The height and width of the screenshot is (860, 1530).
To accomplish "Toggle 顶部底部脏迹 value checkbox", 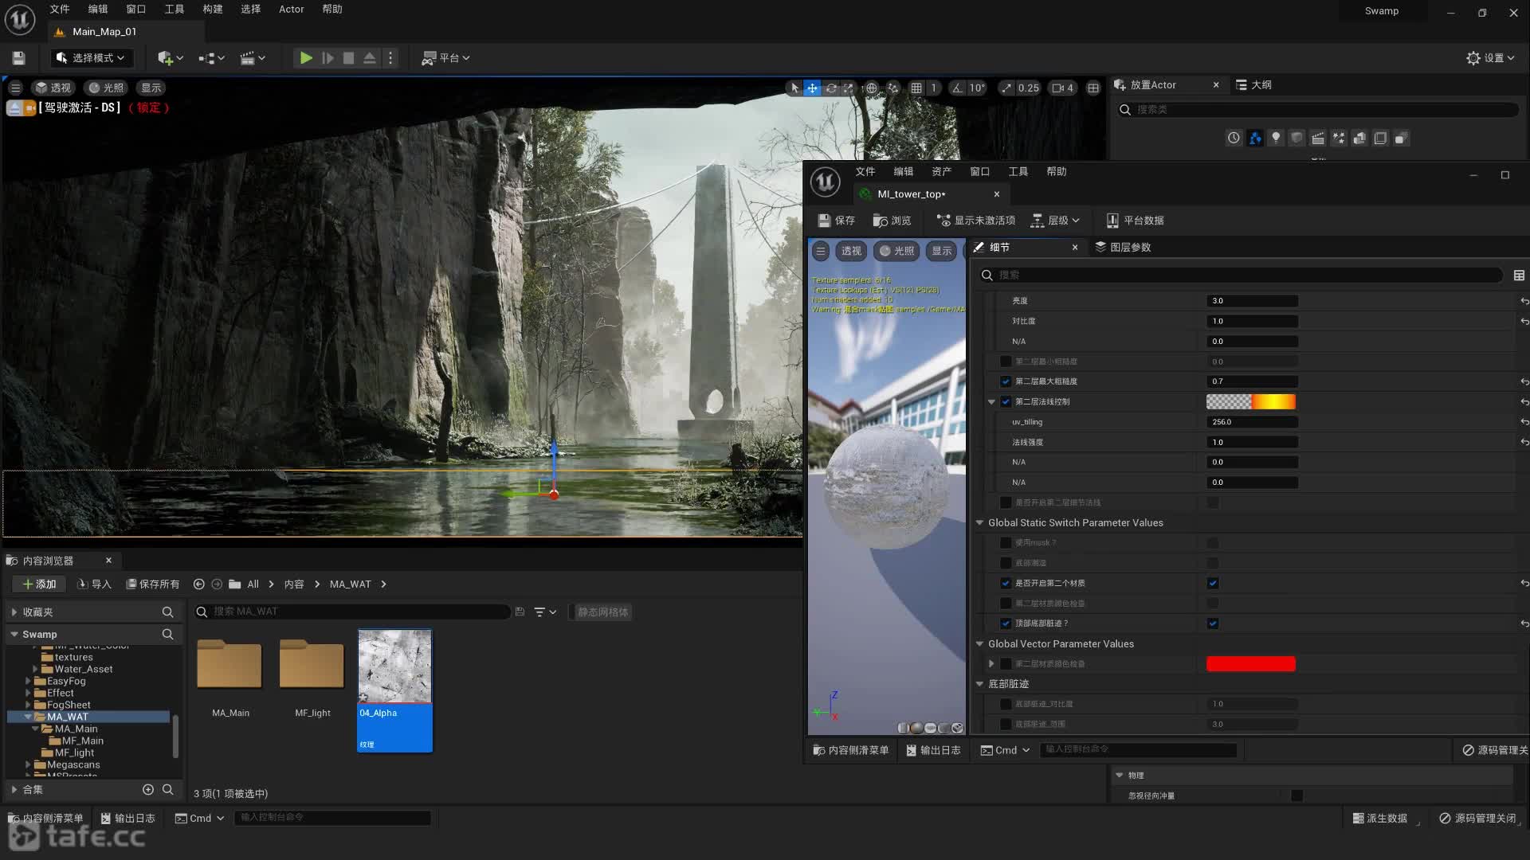I will (1213, 623).
